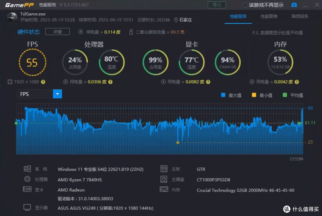The width and height of the screenshot is (322, 216).
Task: Click the TslGame.exe game avatar icon
Action: (12, 17)
